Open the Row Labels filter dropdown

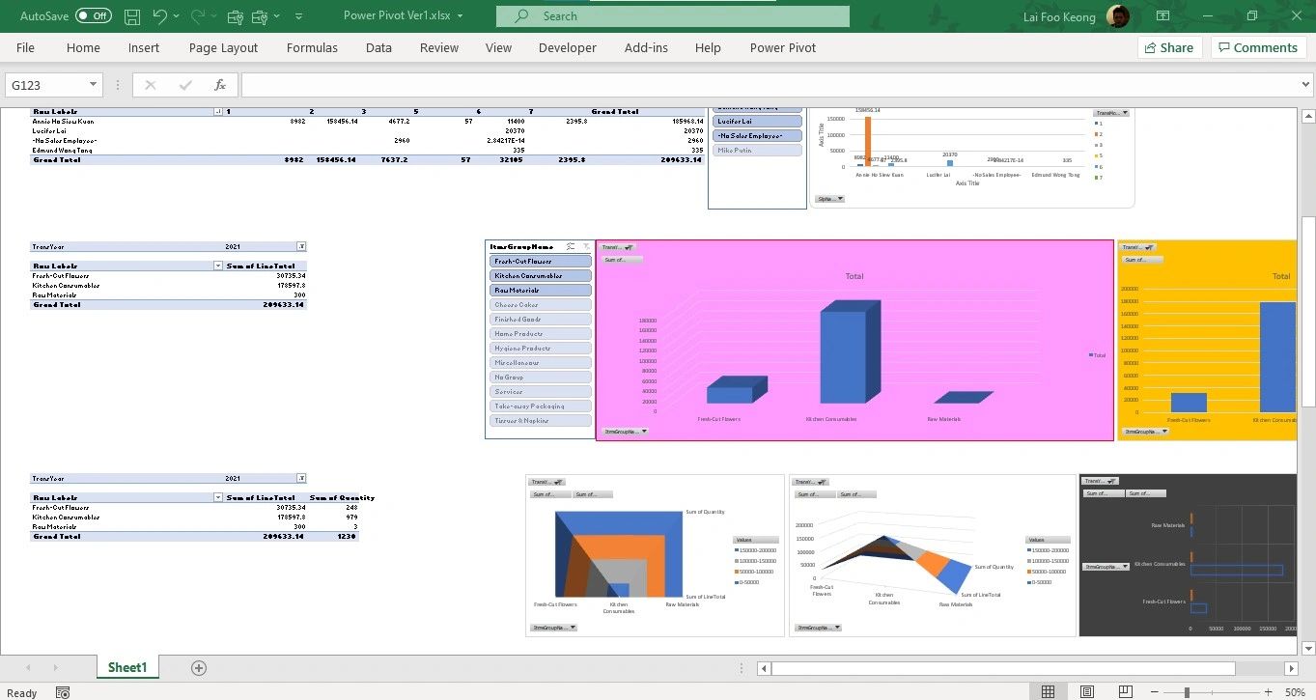coord(218,266)
